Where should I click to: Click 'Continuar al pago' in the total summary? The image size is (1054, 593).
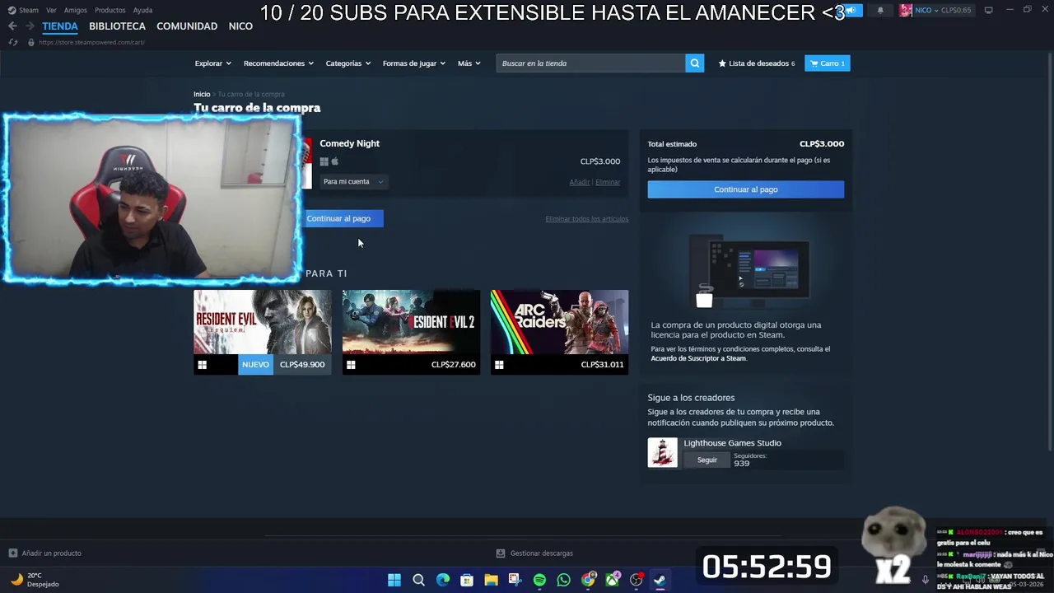click(745, 189)
